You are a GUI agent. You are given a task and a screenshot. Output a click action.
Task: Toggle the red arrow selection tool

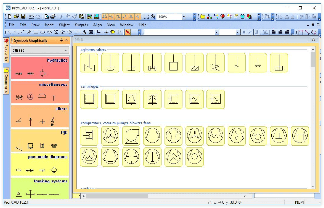pyautogui.click(x=128, y=32)
